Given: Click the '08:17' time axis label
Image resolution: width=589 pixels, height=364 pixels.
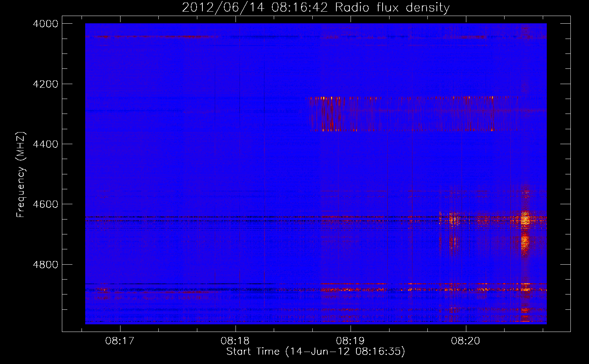Looking at the screenshot, I should [x=120, y=341].
